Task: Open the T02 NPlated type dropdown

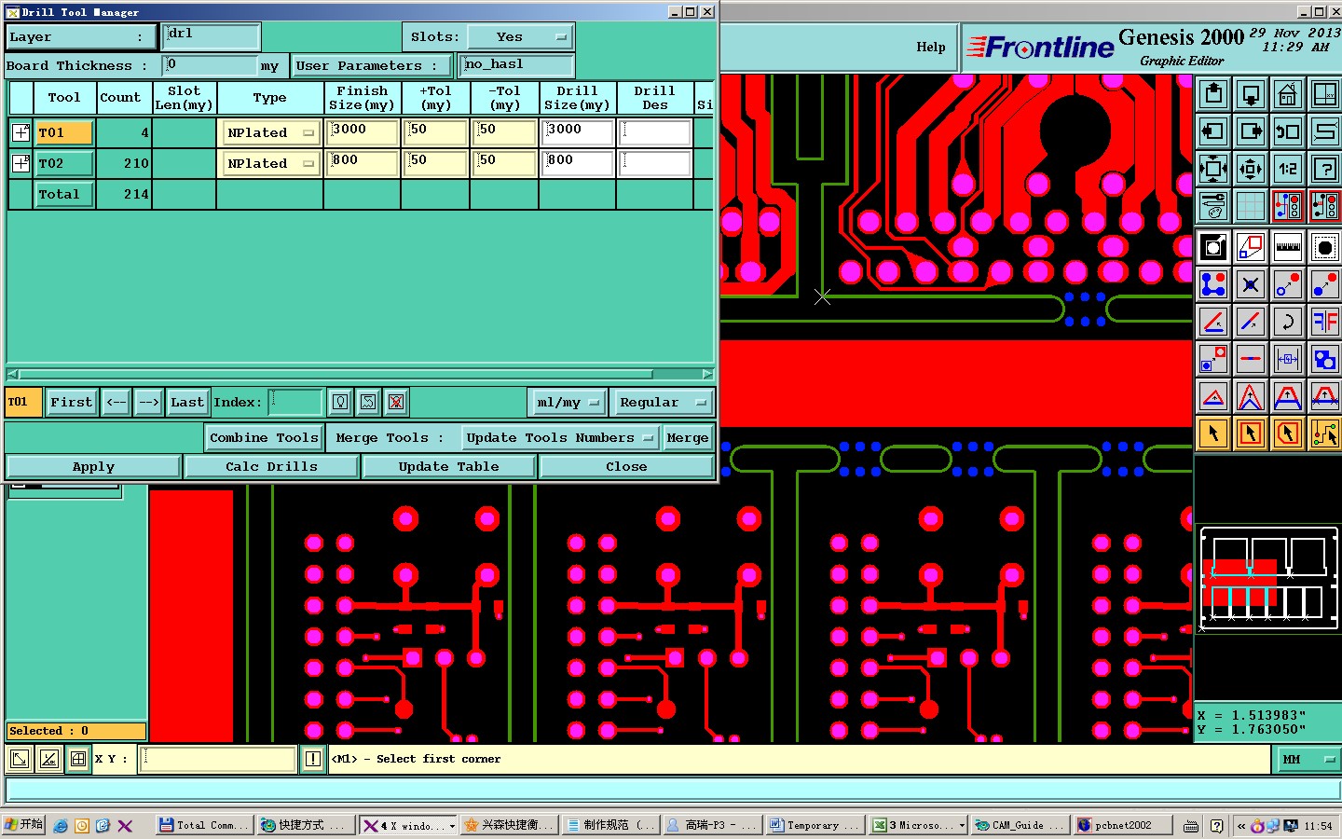Action: click(x=270, y=163)
